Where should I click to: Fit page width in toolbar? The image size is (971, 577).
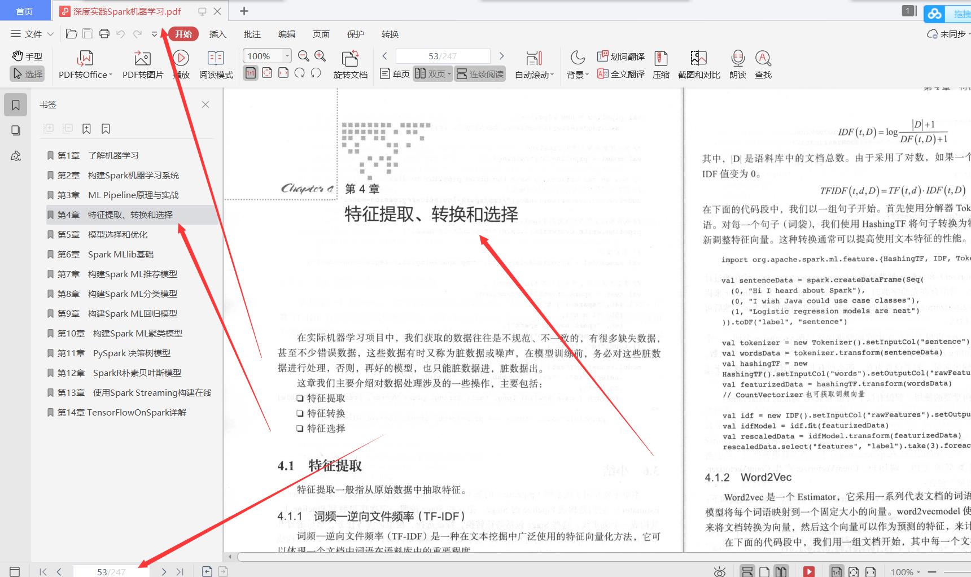283,73
